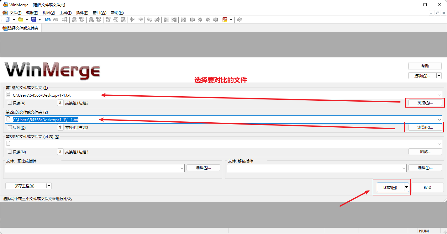Open the 文件(F) menu
447x234 pixels.
tap(16, 13)
